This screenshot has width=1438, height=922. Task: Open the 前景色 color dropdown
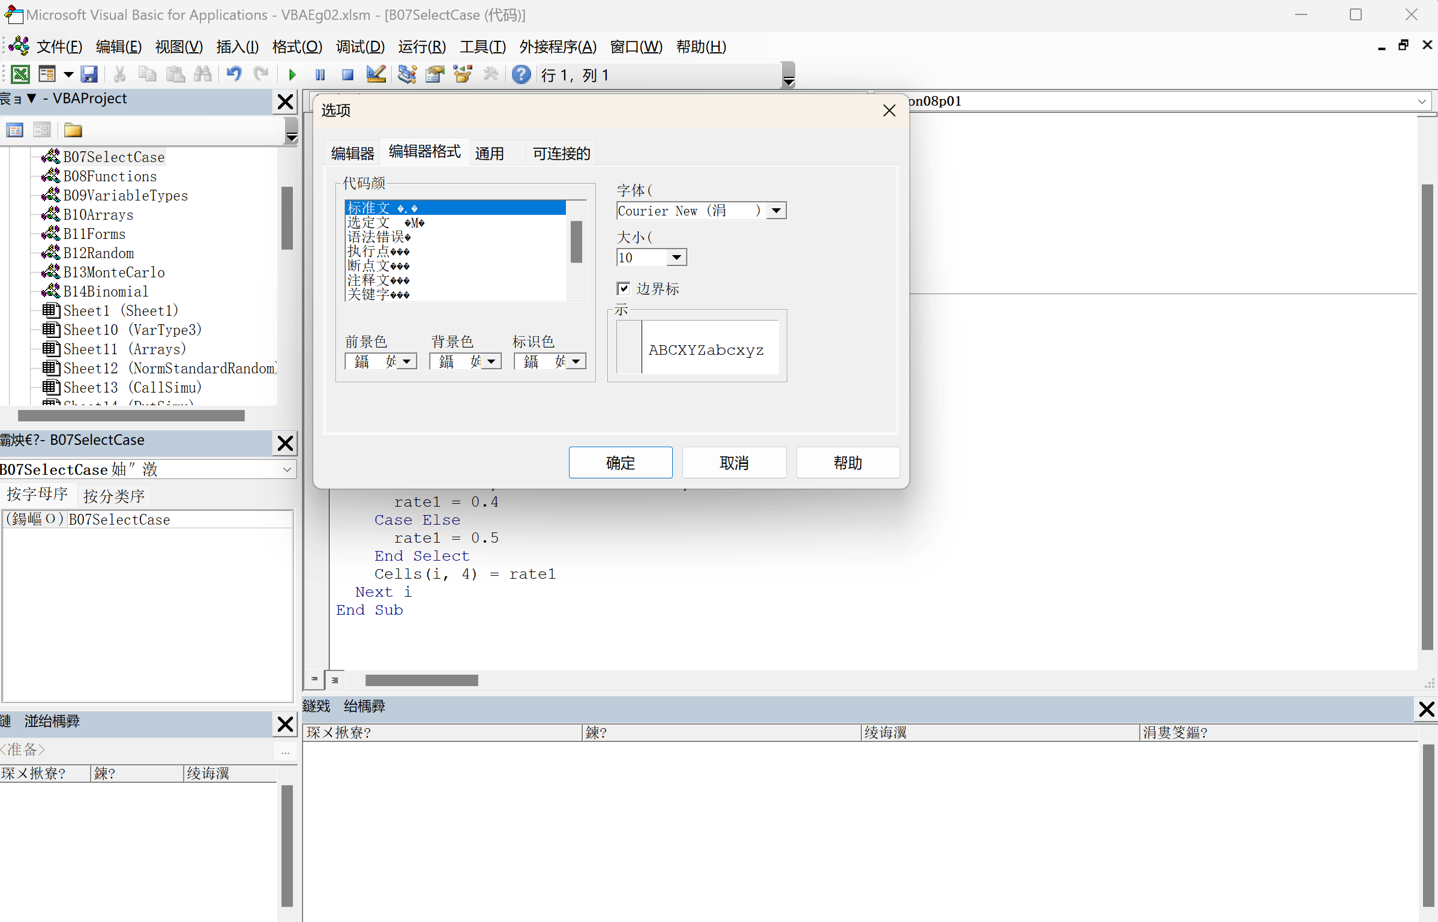pyautogui.click(x=406, y=361)
